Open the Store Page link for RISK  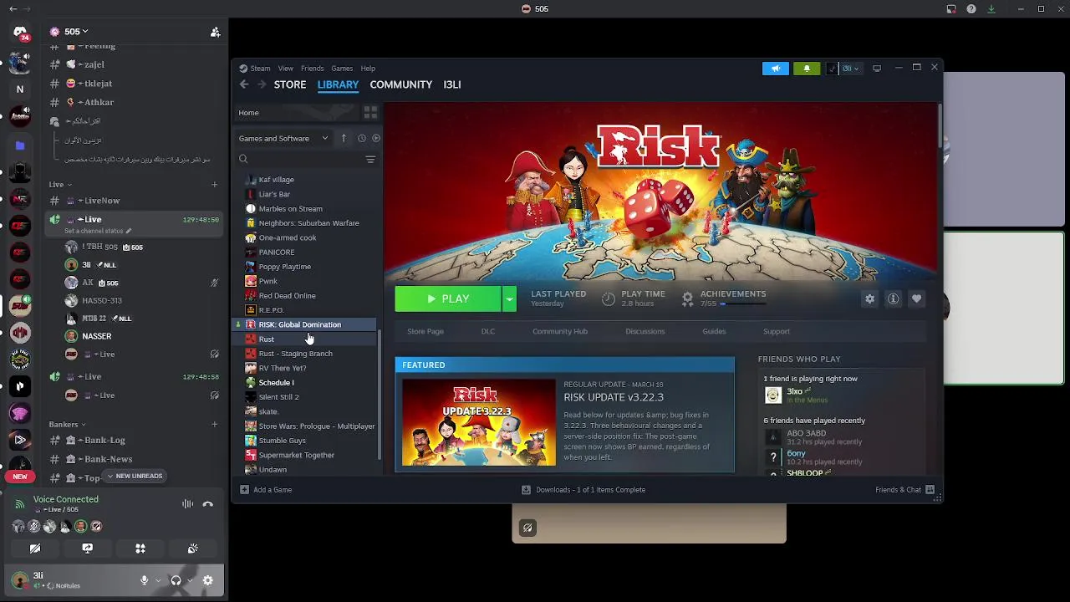[x=425, y=331]
